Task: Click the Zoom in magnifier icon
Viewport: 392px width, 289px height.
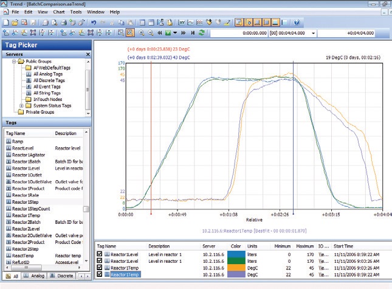Action: pos(141,32)
